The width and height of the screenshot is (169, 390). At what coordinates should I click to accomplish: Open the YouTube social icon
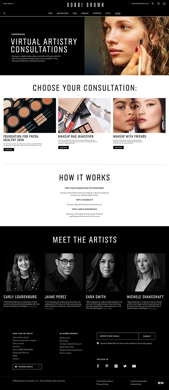pos(134,366)
